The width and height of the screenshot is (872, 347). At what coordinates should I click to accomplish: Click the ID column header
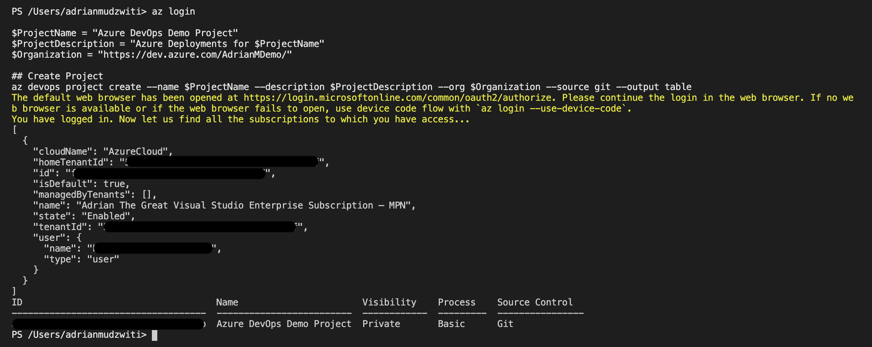(x=17, y=302)
